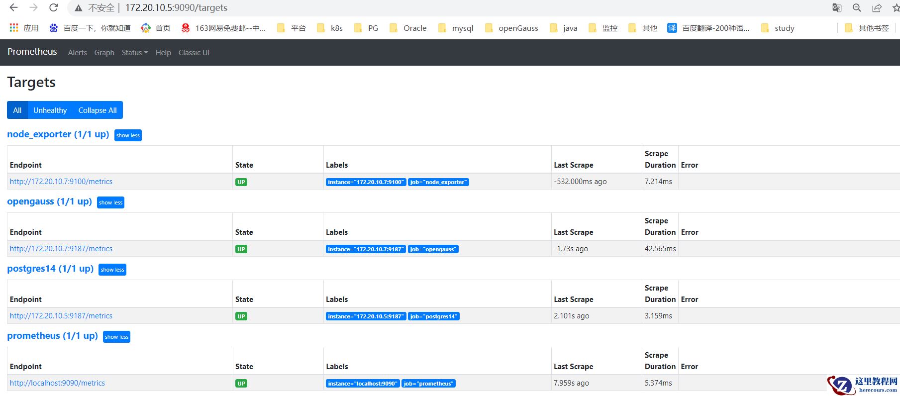Click the translate page icon

[x=837, y=8]
